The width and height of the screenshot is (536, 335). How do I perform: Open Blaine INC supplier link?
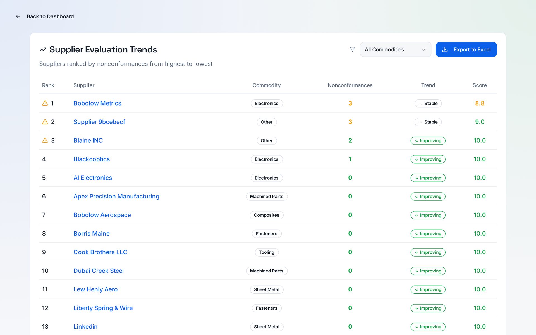[88, 140]
